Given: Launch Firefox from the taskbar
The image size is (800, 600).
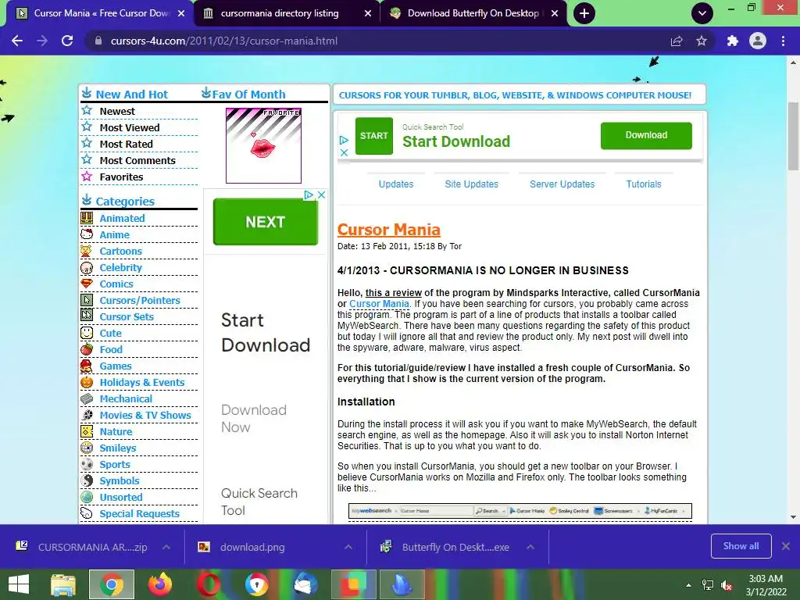Looking at the screenshot, I should tap(159, 584).
